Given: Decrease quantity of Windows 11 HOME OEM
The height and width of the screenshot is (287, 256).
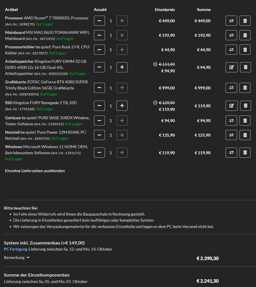Looking at the screenshot, I should pos(99,152).
